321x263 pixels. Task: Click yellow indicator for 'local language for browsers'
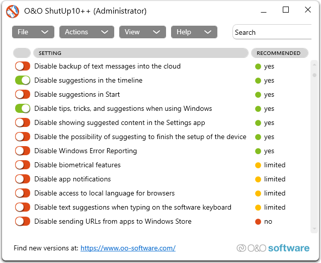(x=258, y=193)
